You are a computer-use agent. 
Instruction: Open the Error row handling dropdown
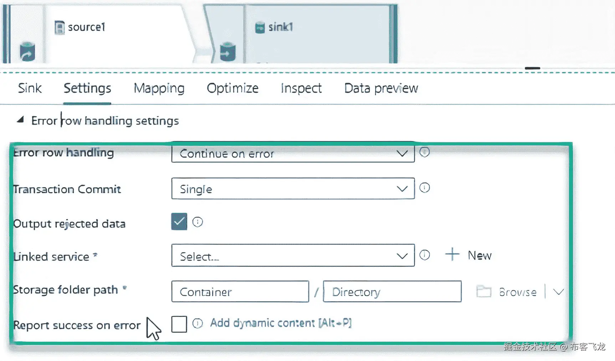[x=293, y=153]
